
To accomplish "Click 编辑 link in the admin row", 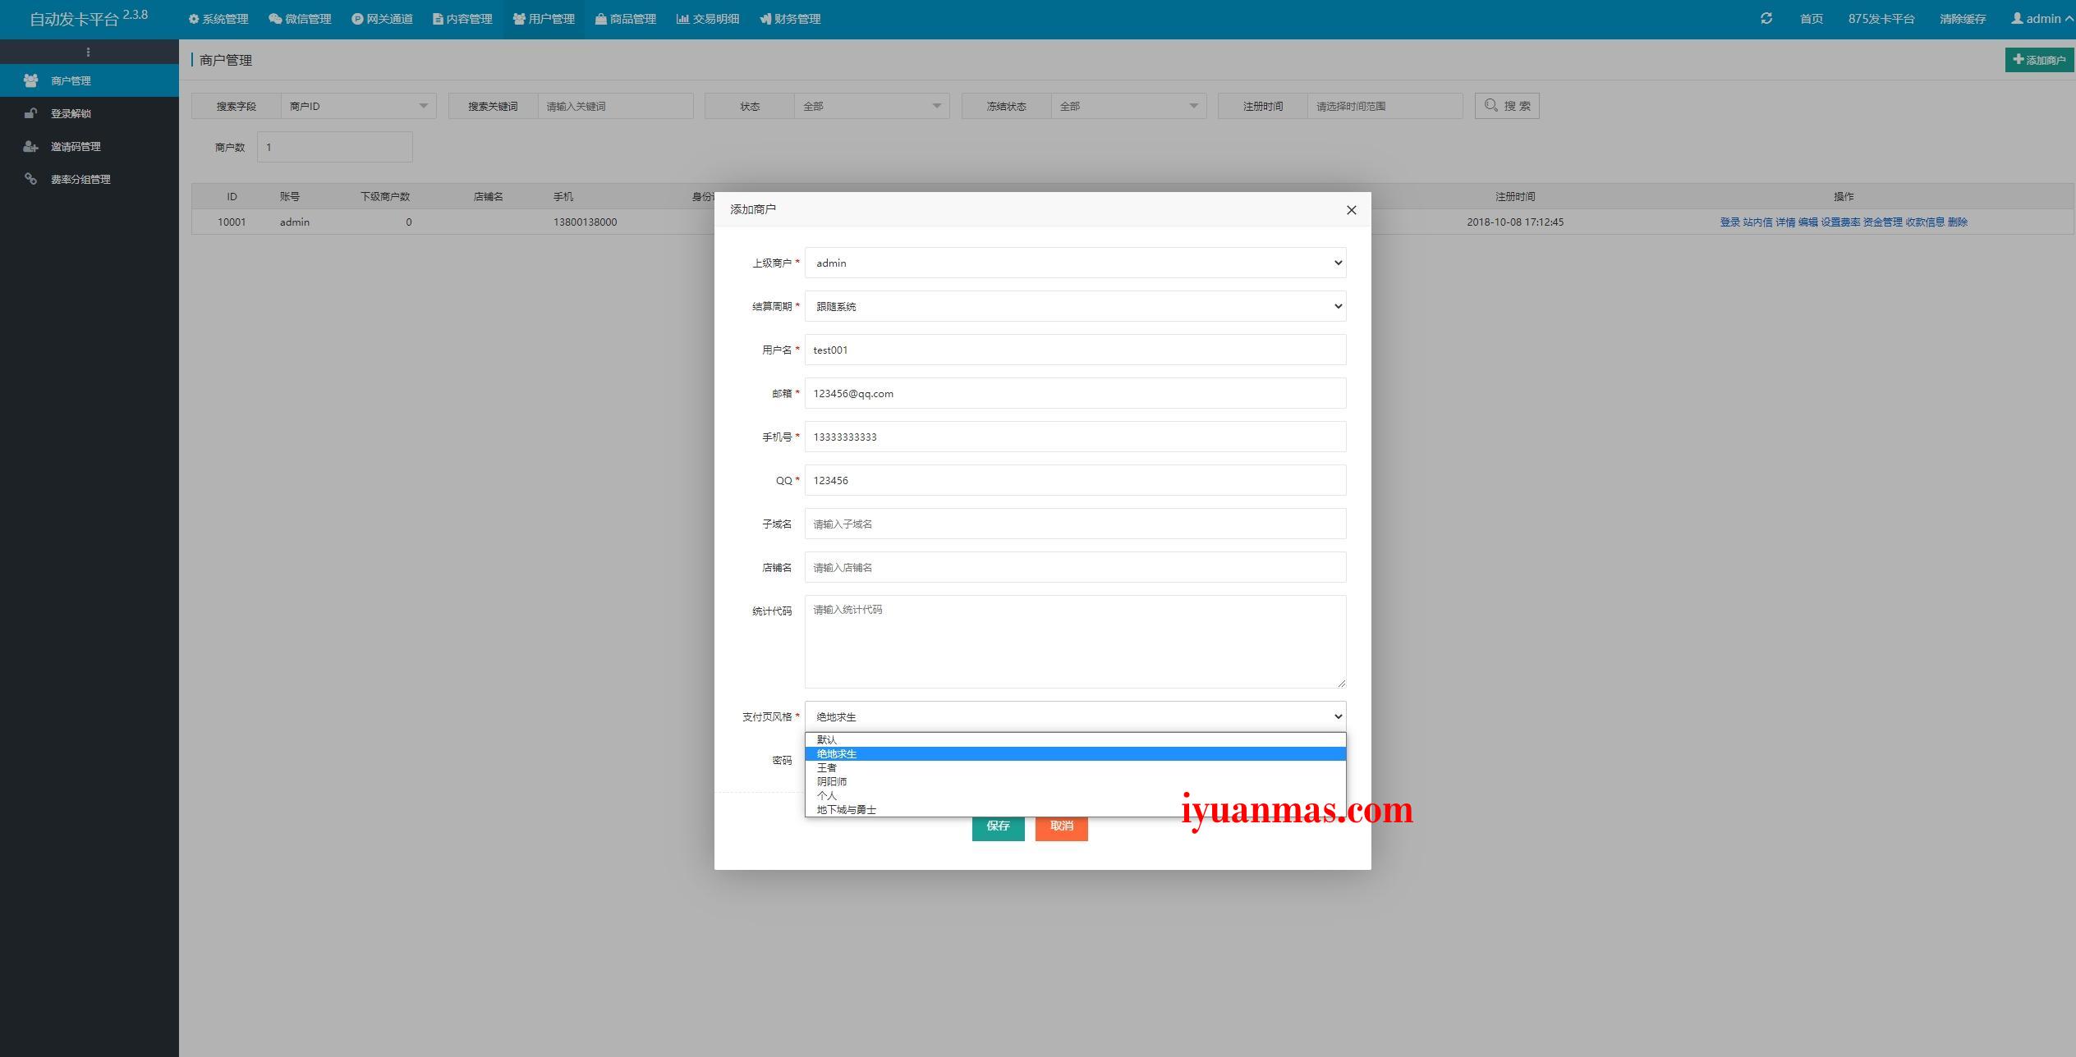I will 1807,222.
